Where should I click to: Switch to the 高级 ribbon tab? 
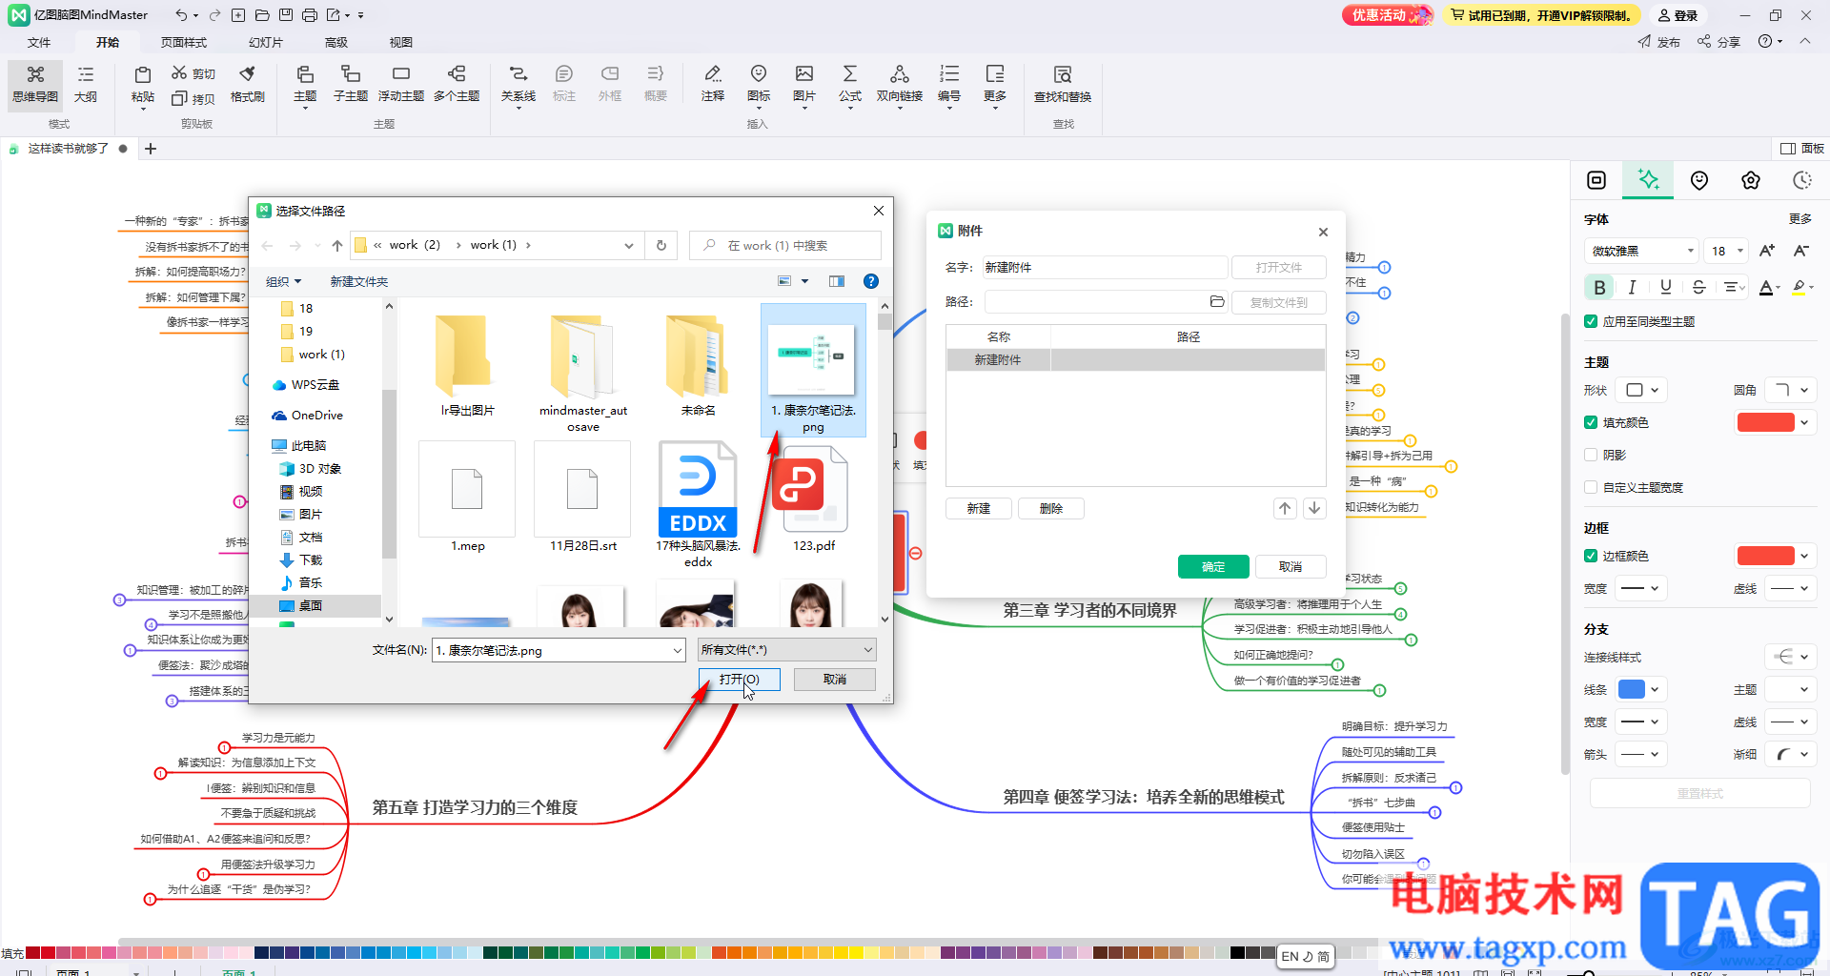[336, 42]
